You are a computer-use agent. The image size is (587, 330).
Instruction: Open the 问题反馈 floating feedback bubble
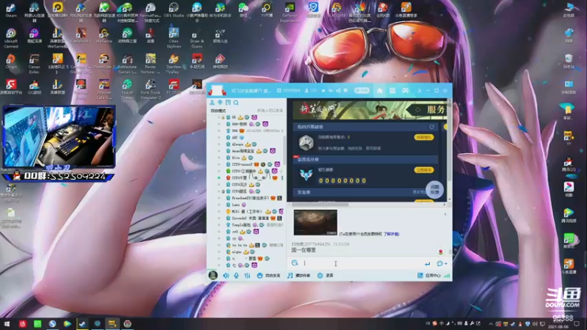click(434, 190)
